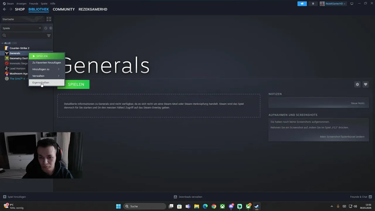
Task: Choose Zu Favoriten hinzufügen
Action: [x=47, y=63]
